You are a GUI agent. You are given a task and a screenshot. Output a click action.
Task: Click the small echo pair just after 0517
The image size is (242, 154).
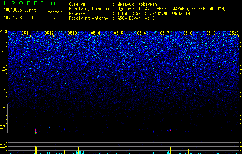(x=169, y=131)
